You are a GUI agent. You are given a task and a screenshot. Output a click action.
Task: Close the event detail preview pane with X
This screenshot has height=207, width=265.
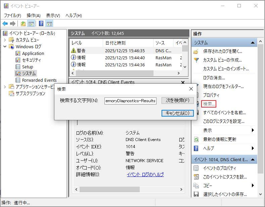point(183,82)
